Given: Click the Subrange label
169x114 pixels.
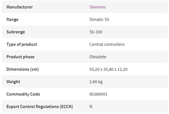Looking at the screenshot, I should tap(16, 32).
